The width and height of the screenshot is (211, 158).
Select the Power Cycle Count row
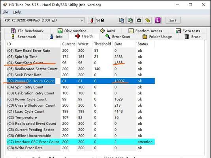pos(81,99)
